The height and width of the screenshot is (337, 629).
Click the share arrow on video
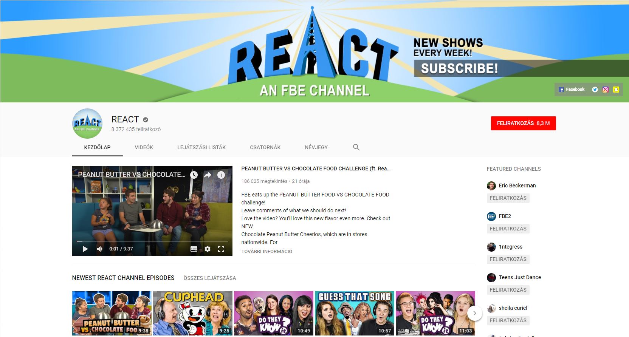208,175
